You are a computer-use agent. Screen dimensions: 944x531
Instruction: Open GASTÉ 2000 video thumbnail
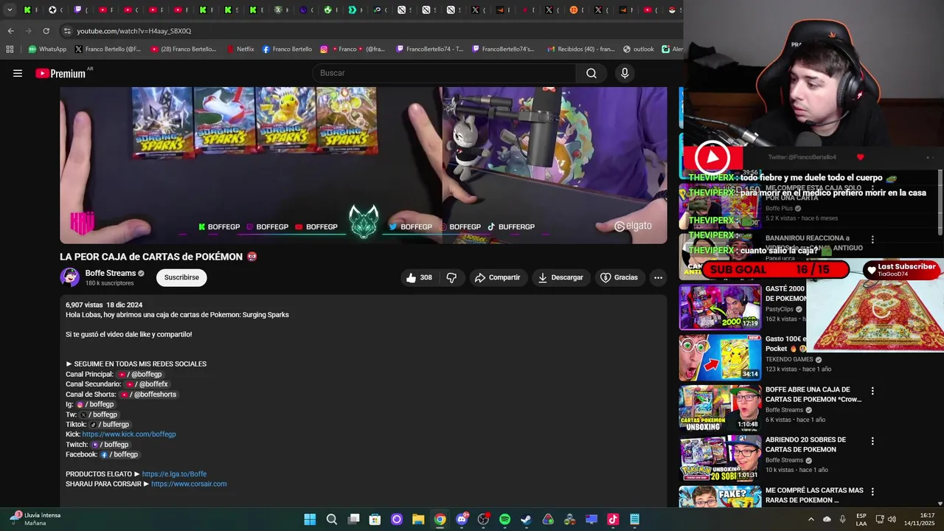(x=720, y=307)
